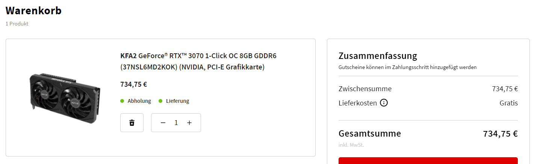549x164 pixels.
Task: Decrease quantity with the minus icon
Action: [x=163, y=123]
